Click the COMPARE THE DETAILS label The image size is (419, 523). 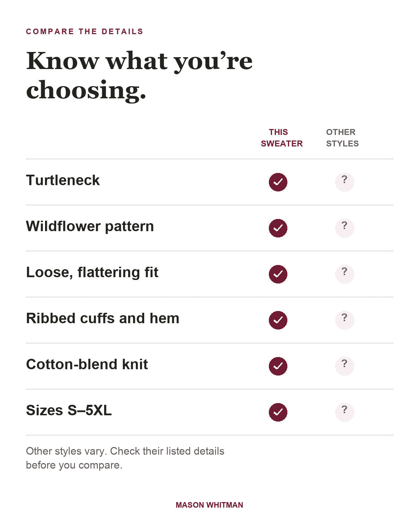point(84,31)
